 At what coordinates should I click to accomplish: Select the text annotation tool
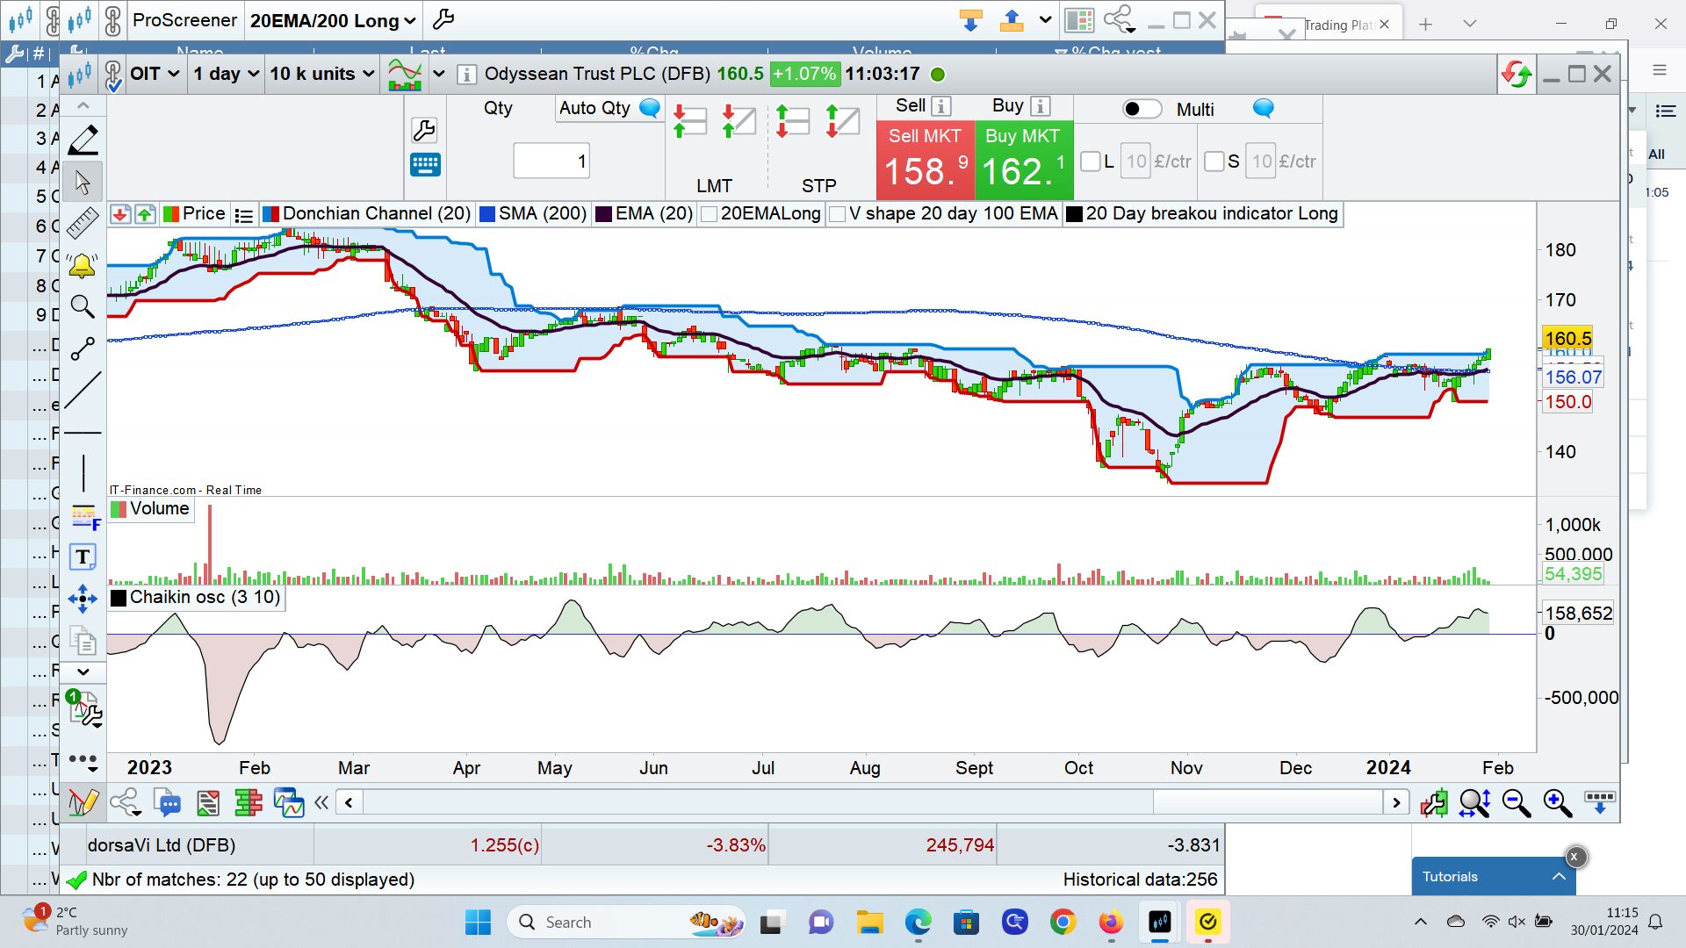[83, 557]
